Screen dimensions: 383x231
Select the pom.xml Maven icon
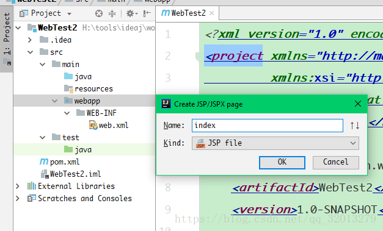tap(44, 162)
